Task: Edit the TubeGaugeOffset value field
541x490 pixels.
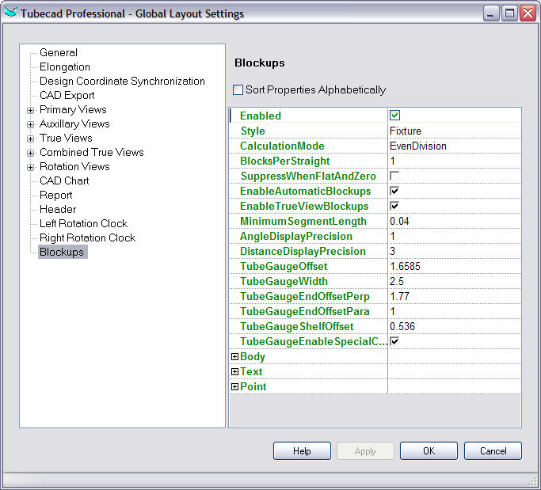Action: coord(454,267)
